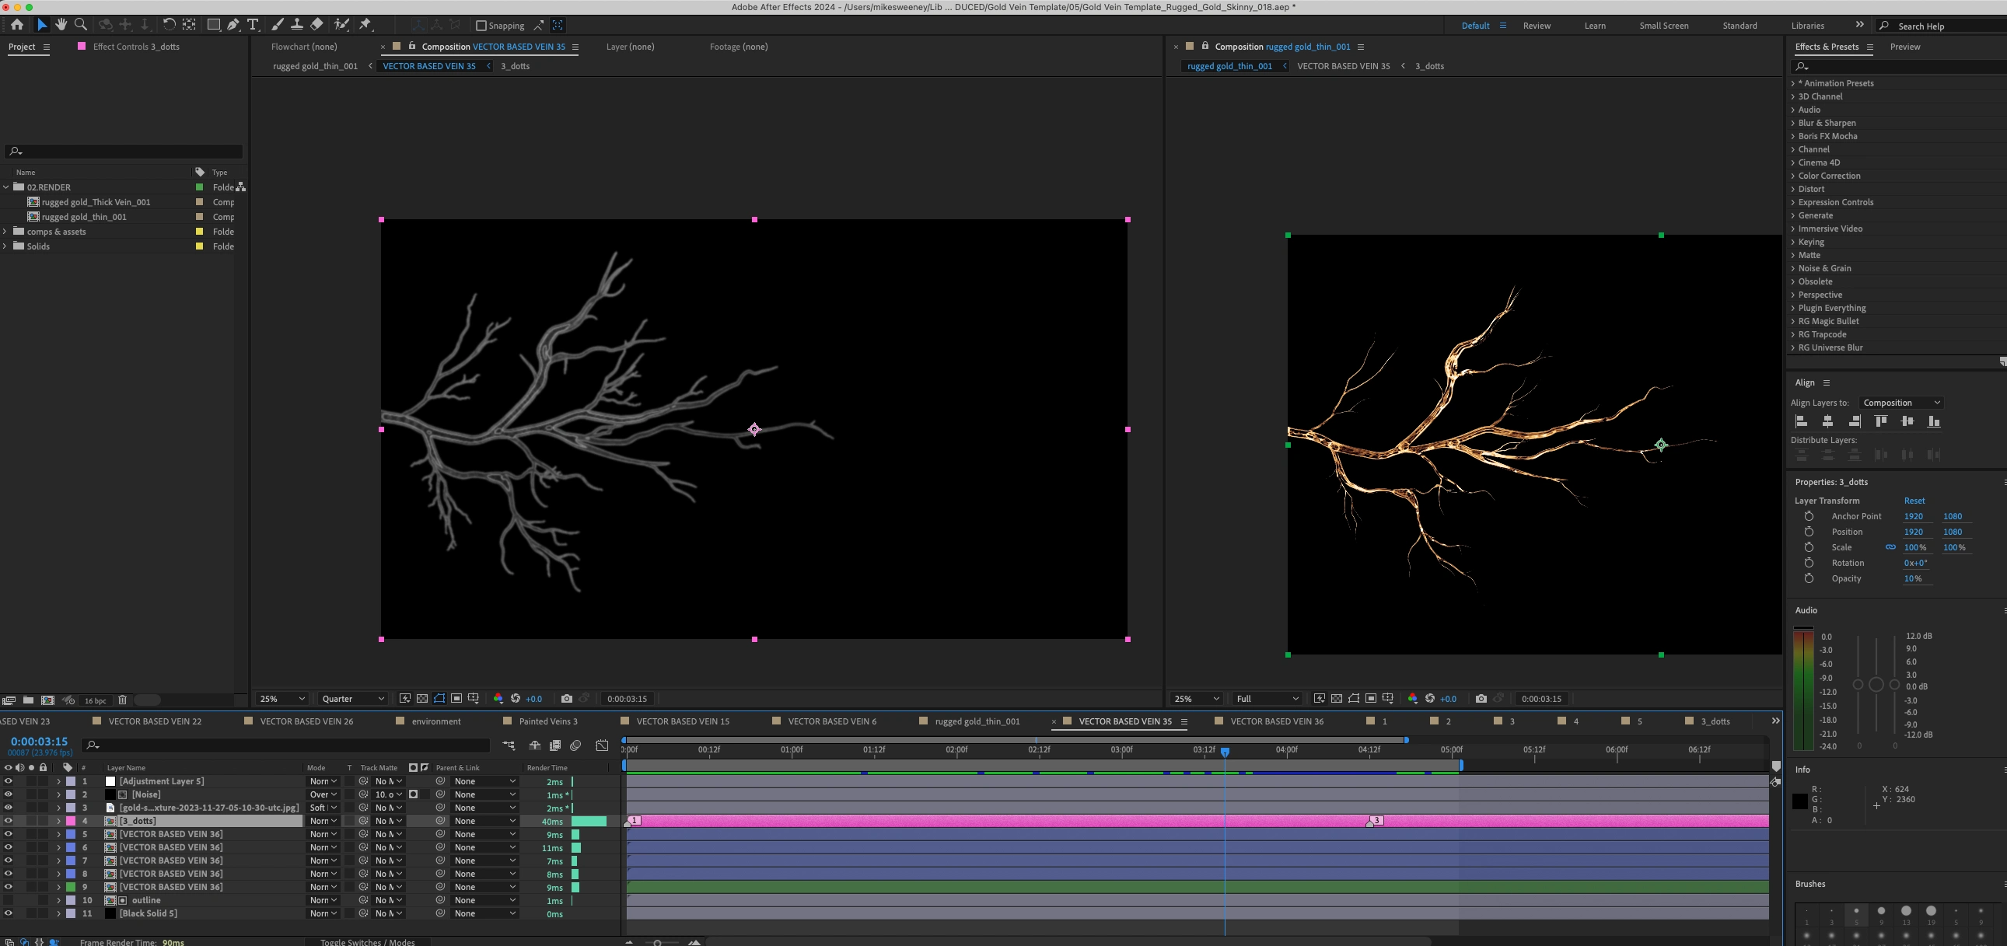Select the Rotation tool
Screen dimensions: 2007x946
168,25
